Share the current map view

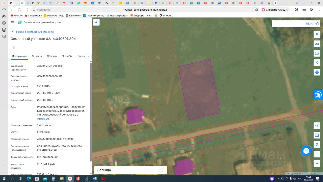pos(317,63)
